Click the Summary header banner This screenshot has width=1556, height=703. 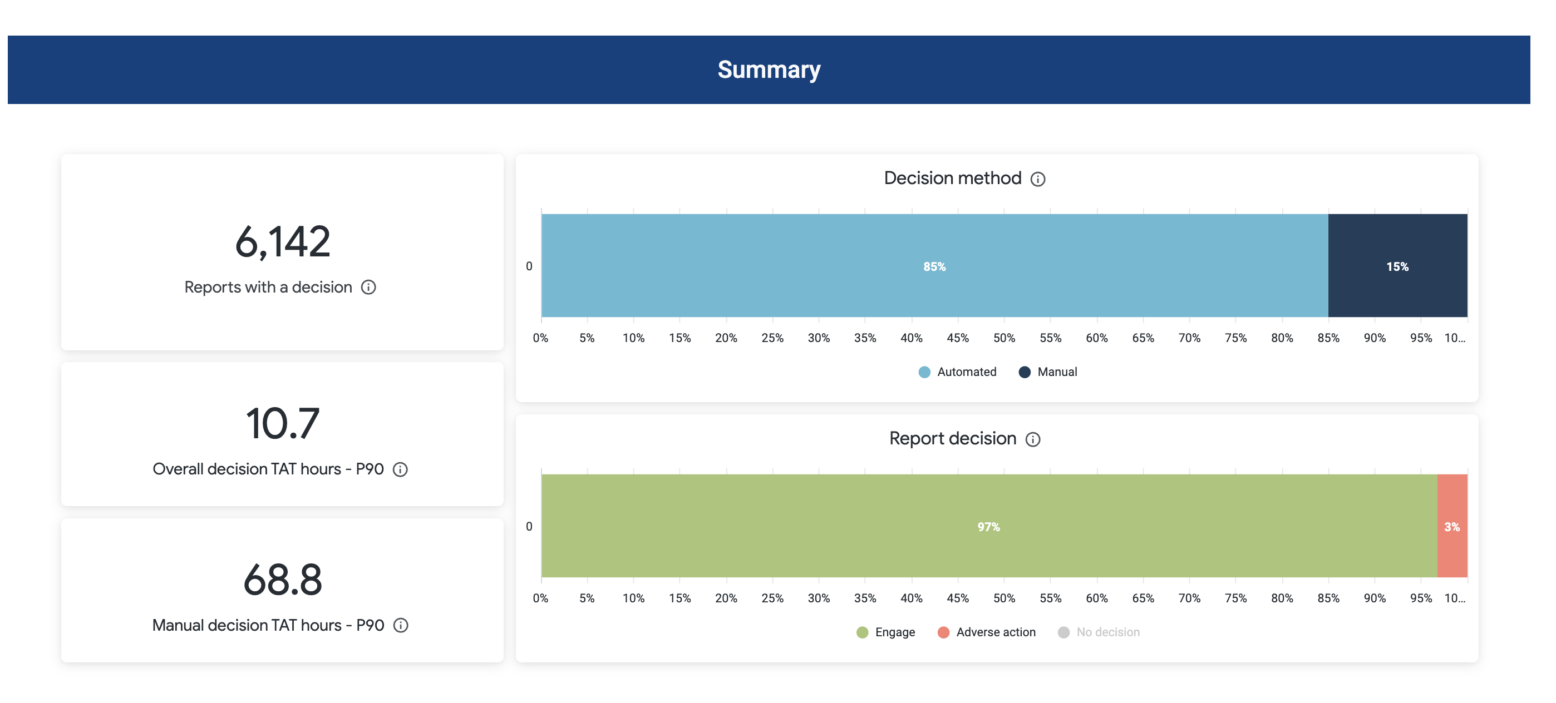[x=769, y=70]
